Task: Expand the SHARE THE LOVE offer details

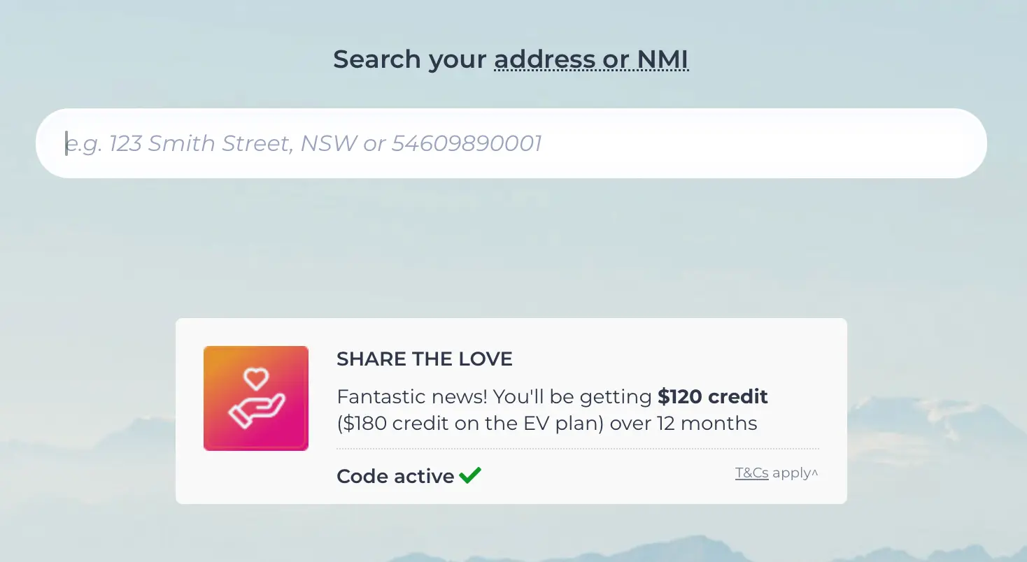Action: pos(816,473)
